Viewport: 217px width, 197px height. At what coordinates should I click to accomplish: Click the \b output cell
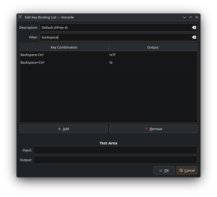[153, 62]
